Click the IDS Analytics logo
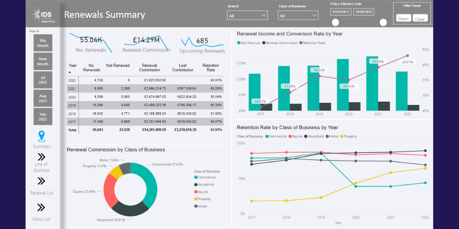The image size is (459, 229). click(43, 15)
